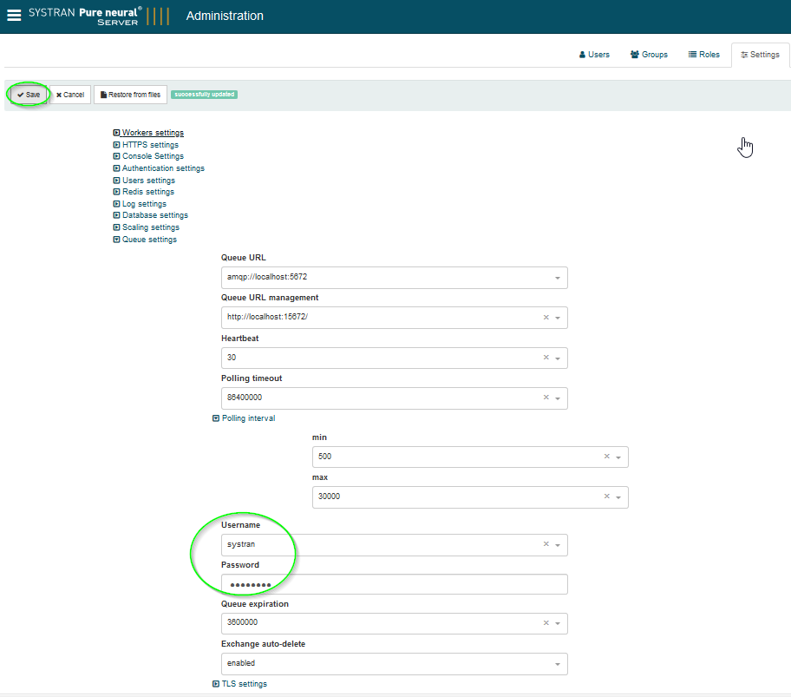
Task: Open the Exchange auto-delete dropdown
Action: tap(557, 664)
